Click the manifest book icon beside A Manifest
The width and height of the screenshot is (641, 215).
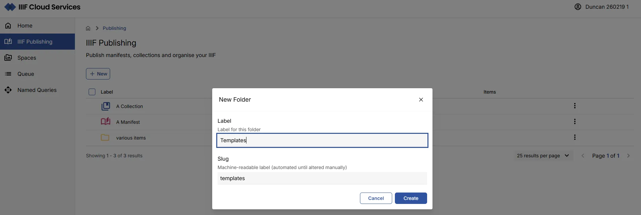(x=106, y=121)
